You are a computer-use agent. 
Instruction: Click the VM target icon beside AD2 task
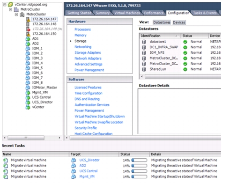74,166
